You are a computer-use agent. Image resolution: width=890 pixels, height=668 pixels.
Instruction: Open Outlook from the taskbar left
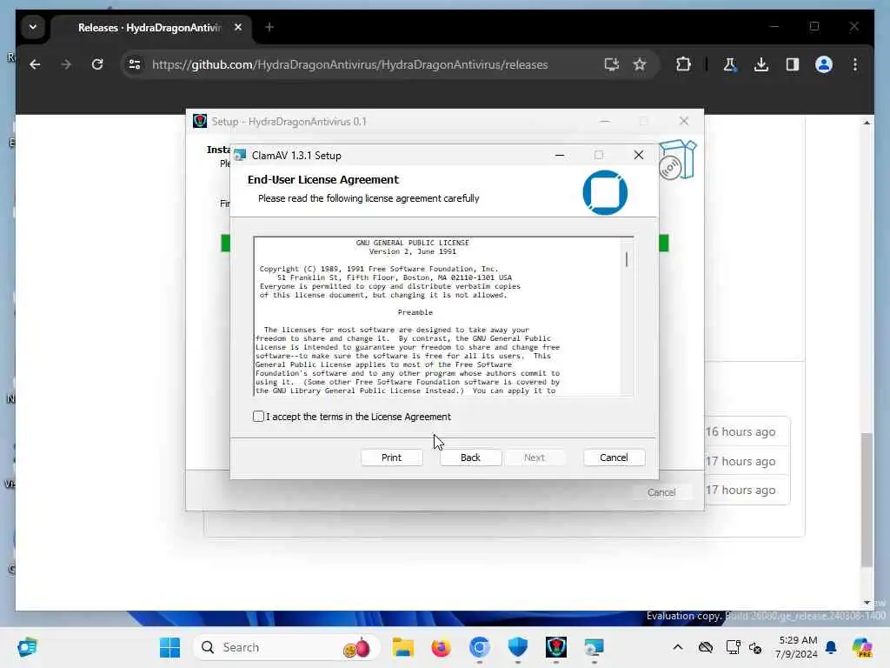tap(27, 647)
